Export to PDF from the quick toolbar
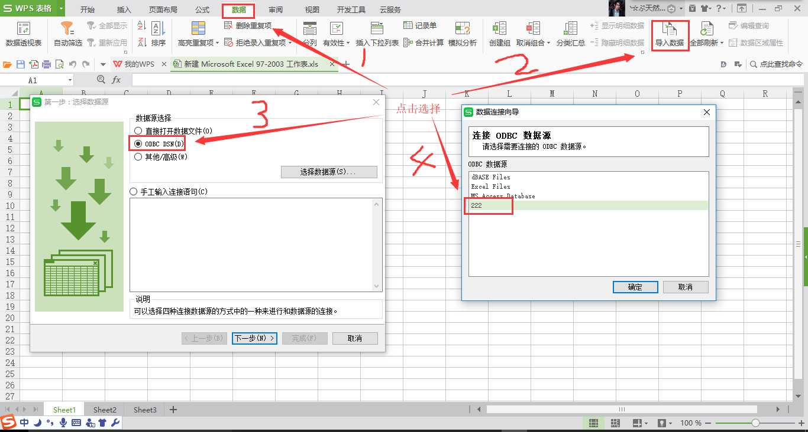This screenshot has height=432, width=808. click(x=34, y=64)
